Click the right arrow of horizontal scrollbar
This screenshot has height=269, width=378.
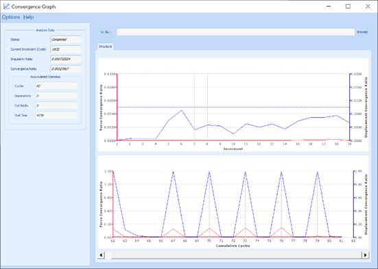pos(366,255)
